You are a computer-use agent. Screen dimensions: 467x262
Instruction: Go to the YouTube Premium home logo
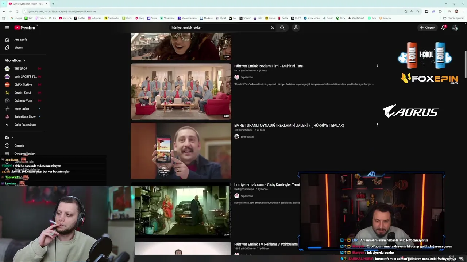click(25, 28)
